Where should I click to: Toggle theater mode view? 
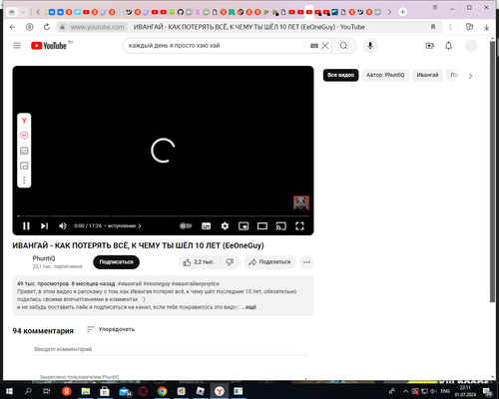(x=262, y=226)
